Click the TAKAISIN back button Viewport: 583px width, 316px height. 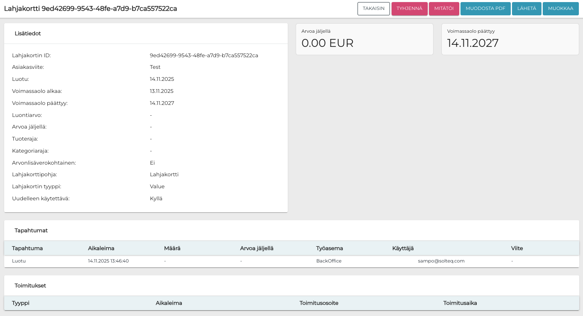coord(373,9)
